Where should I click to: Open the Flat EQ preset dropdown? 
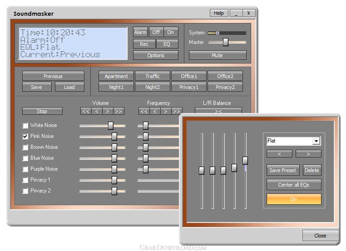click(x=316, y=141)
